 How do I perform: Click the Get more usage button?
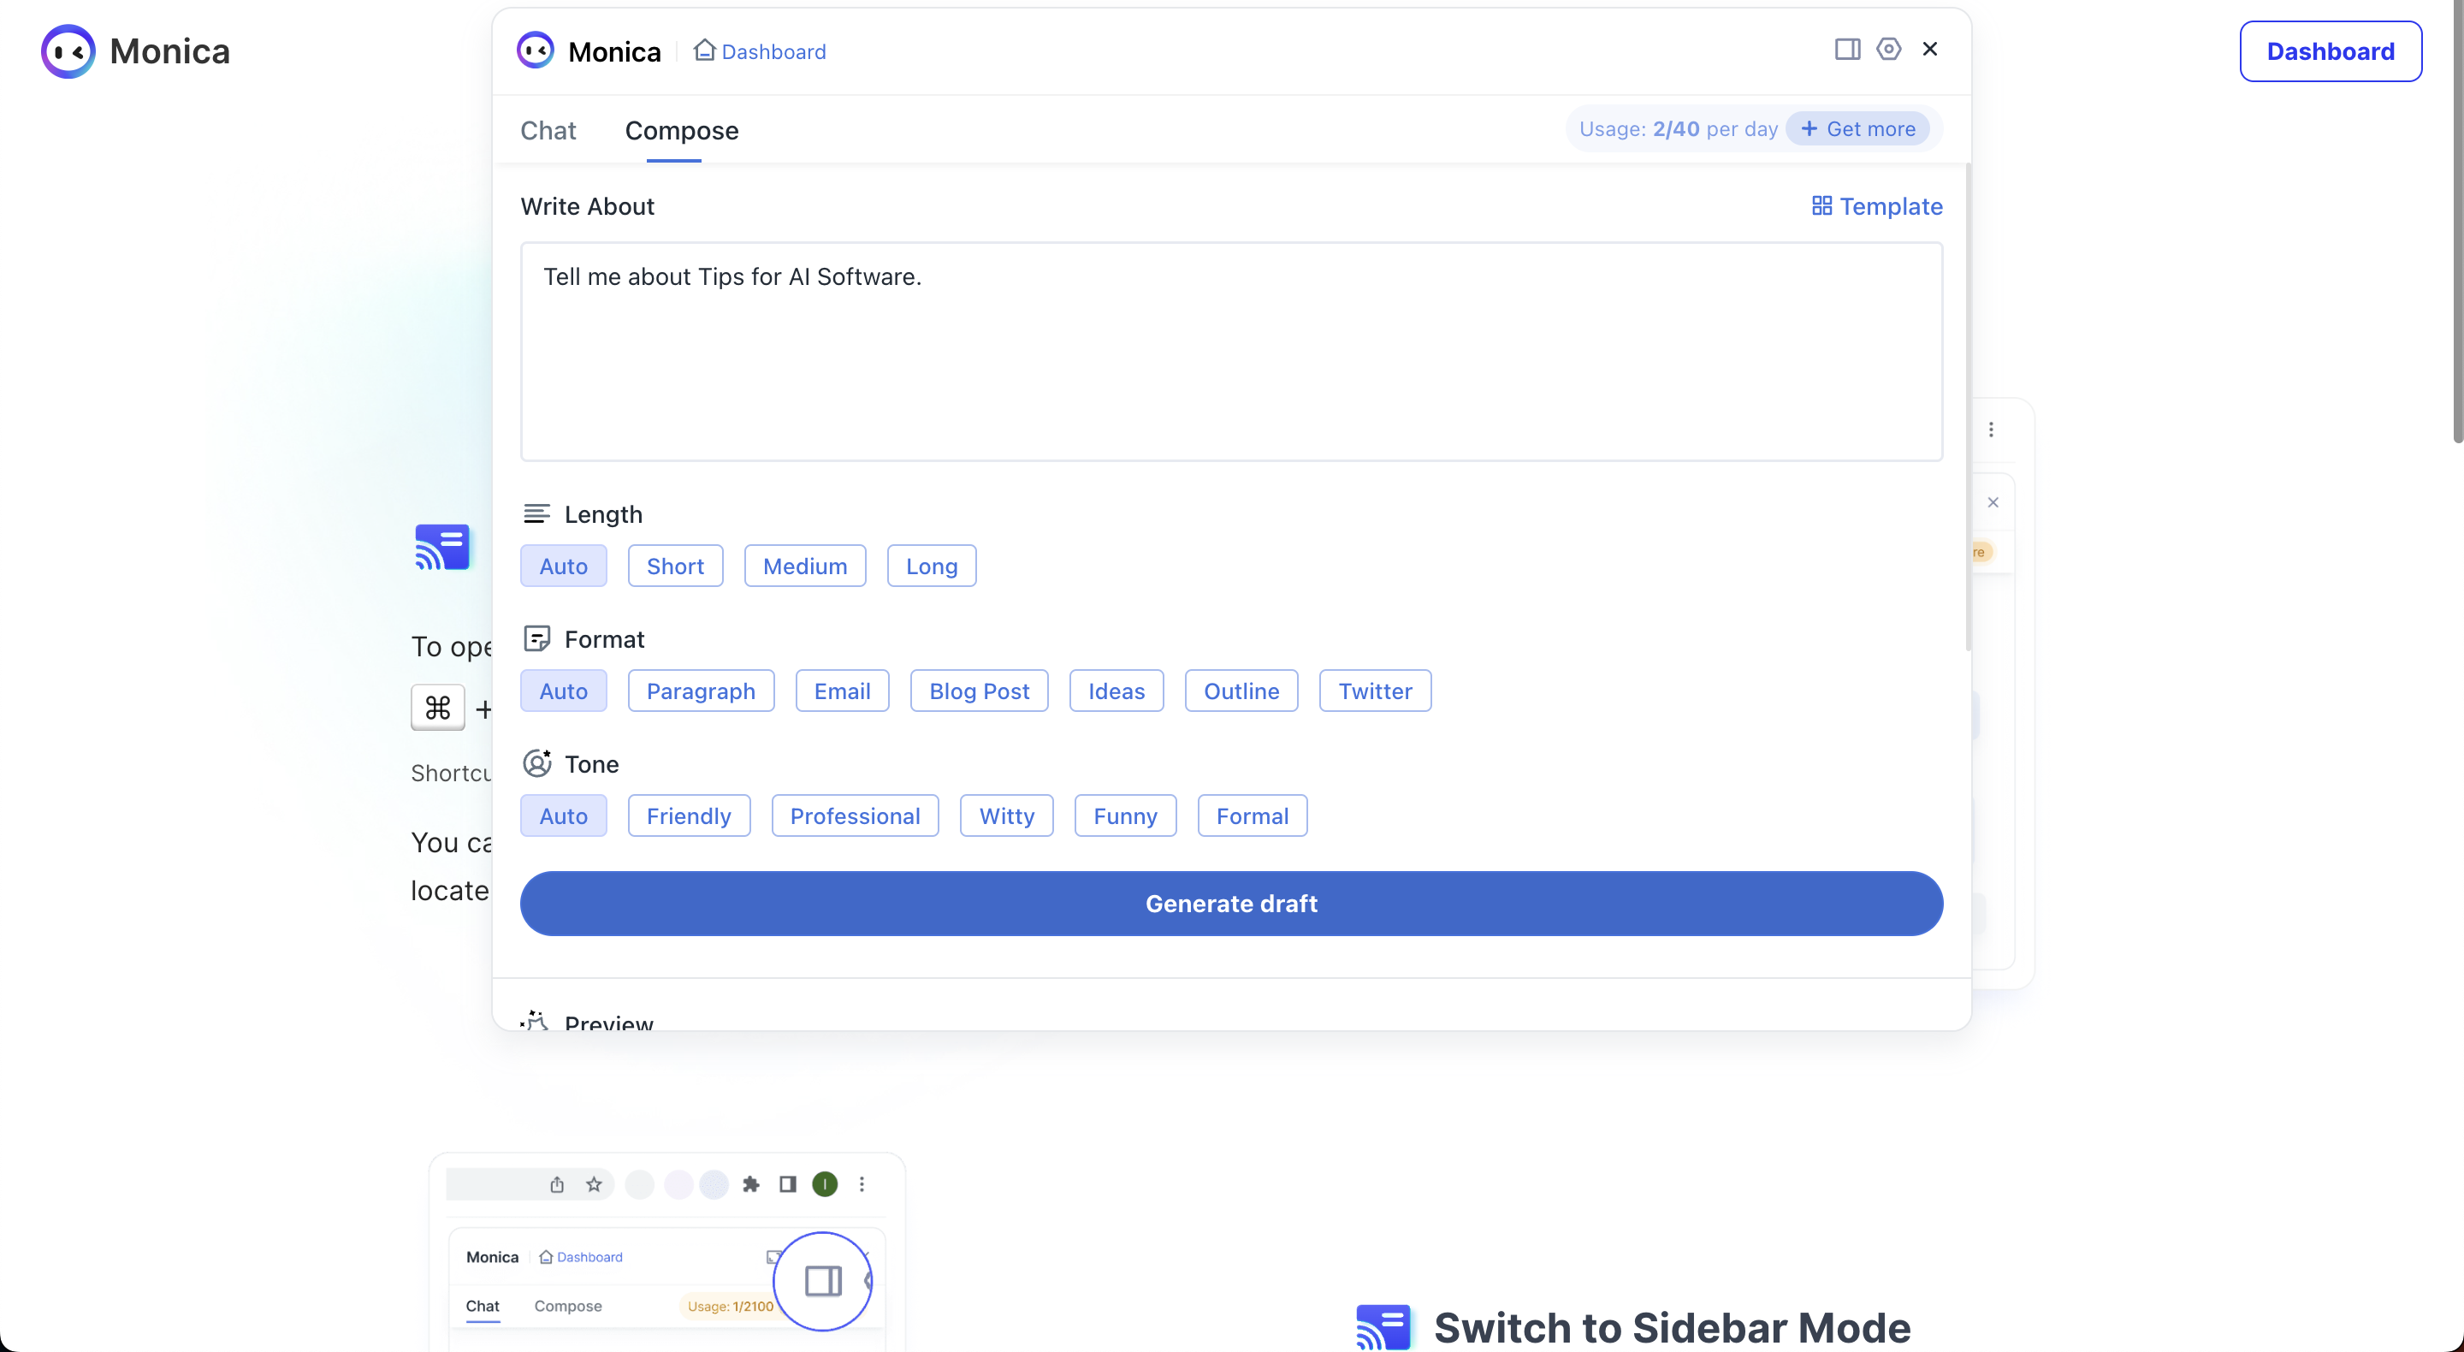1857,129
